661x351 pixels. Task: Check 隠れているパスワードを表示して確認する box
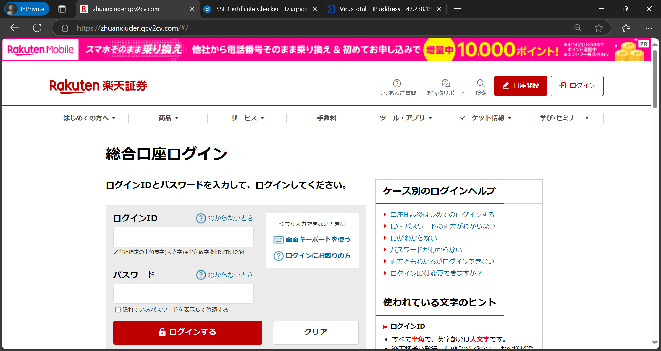pos(118,310)
